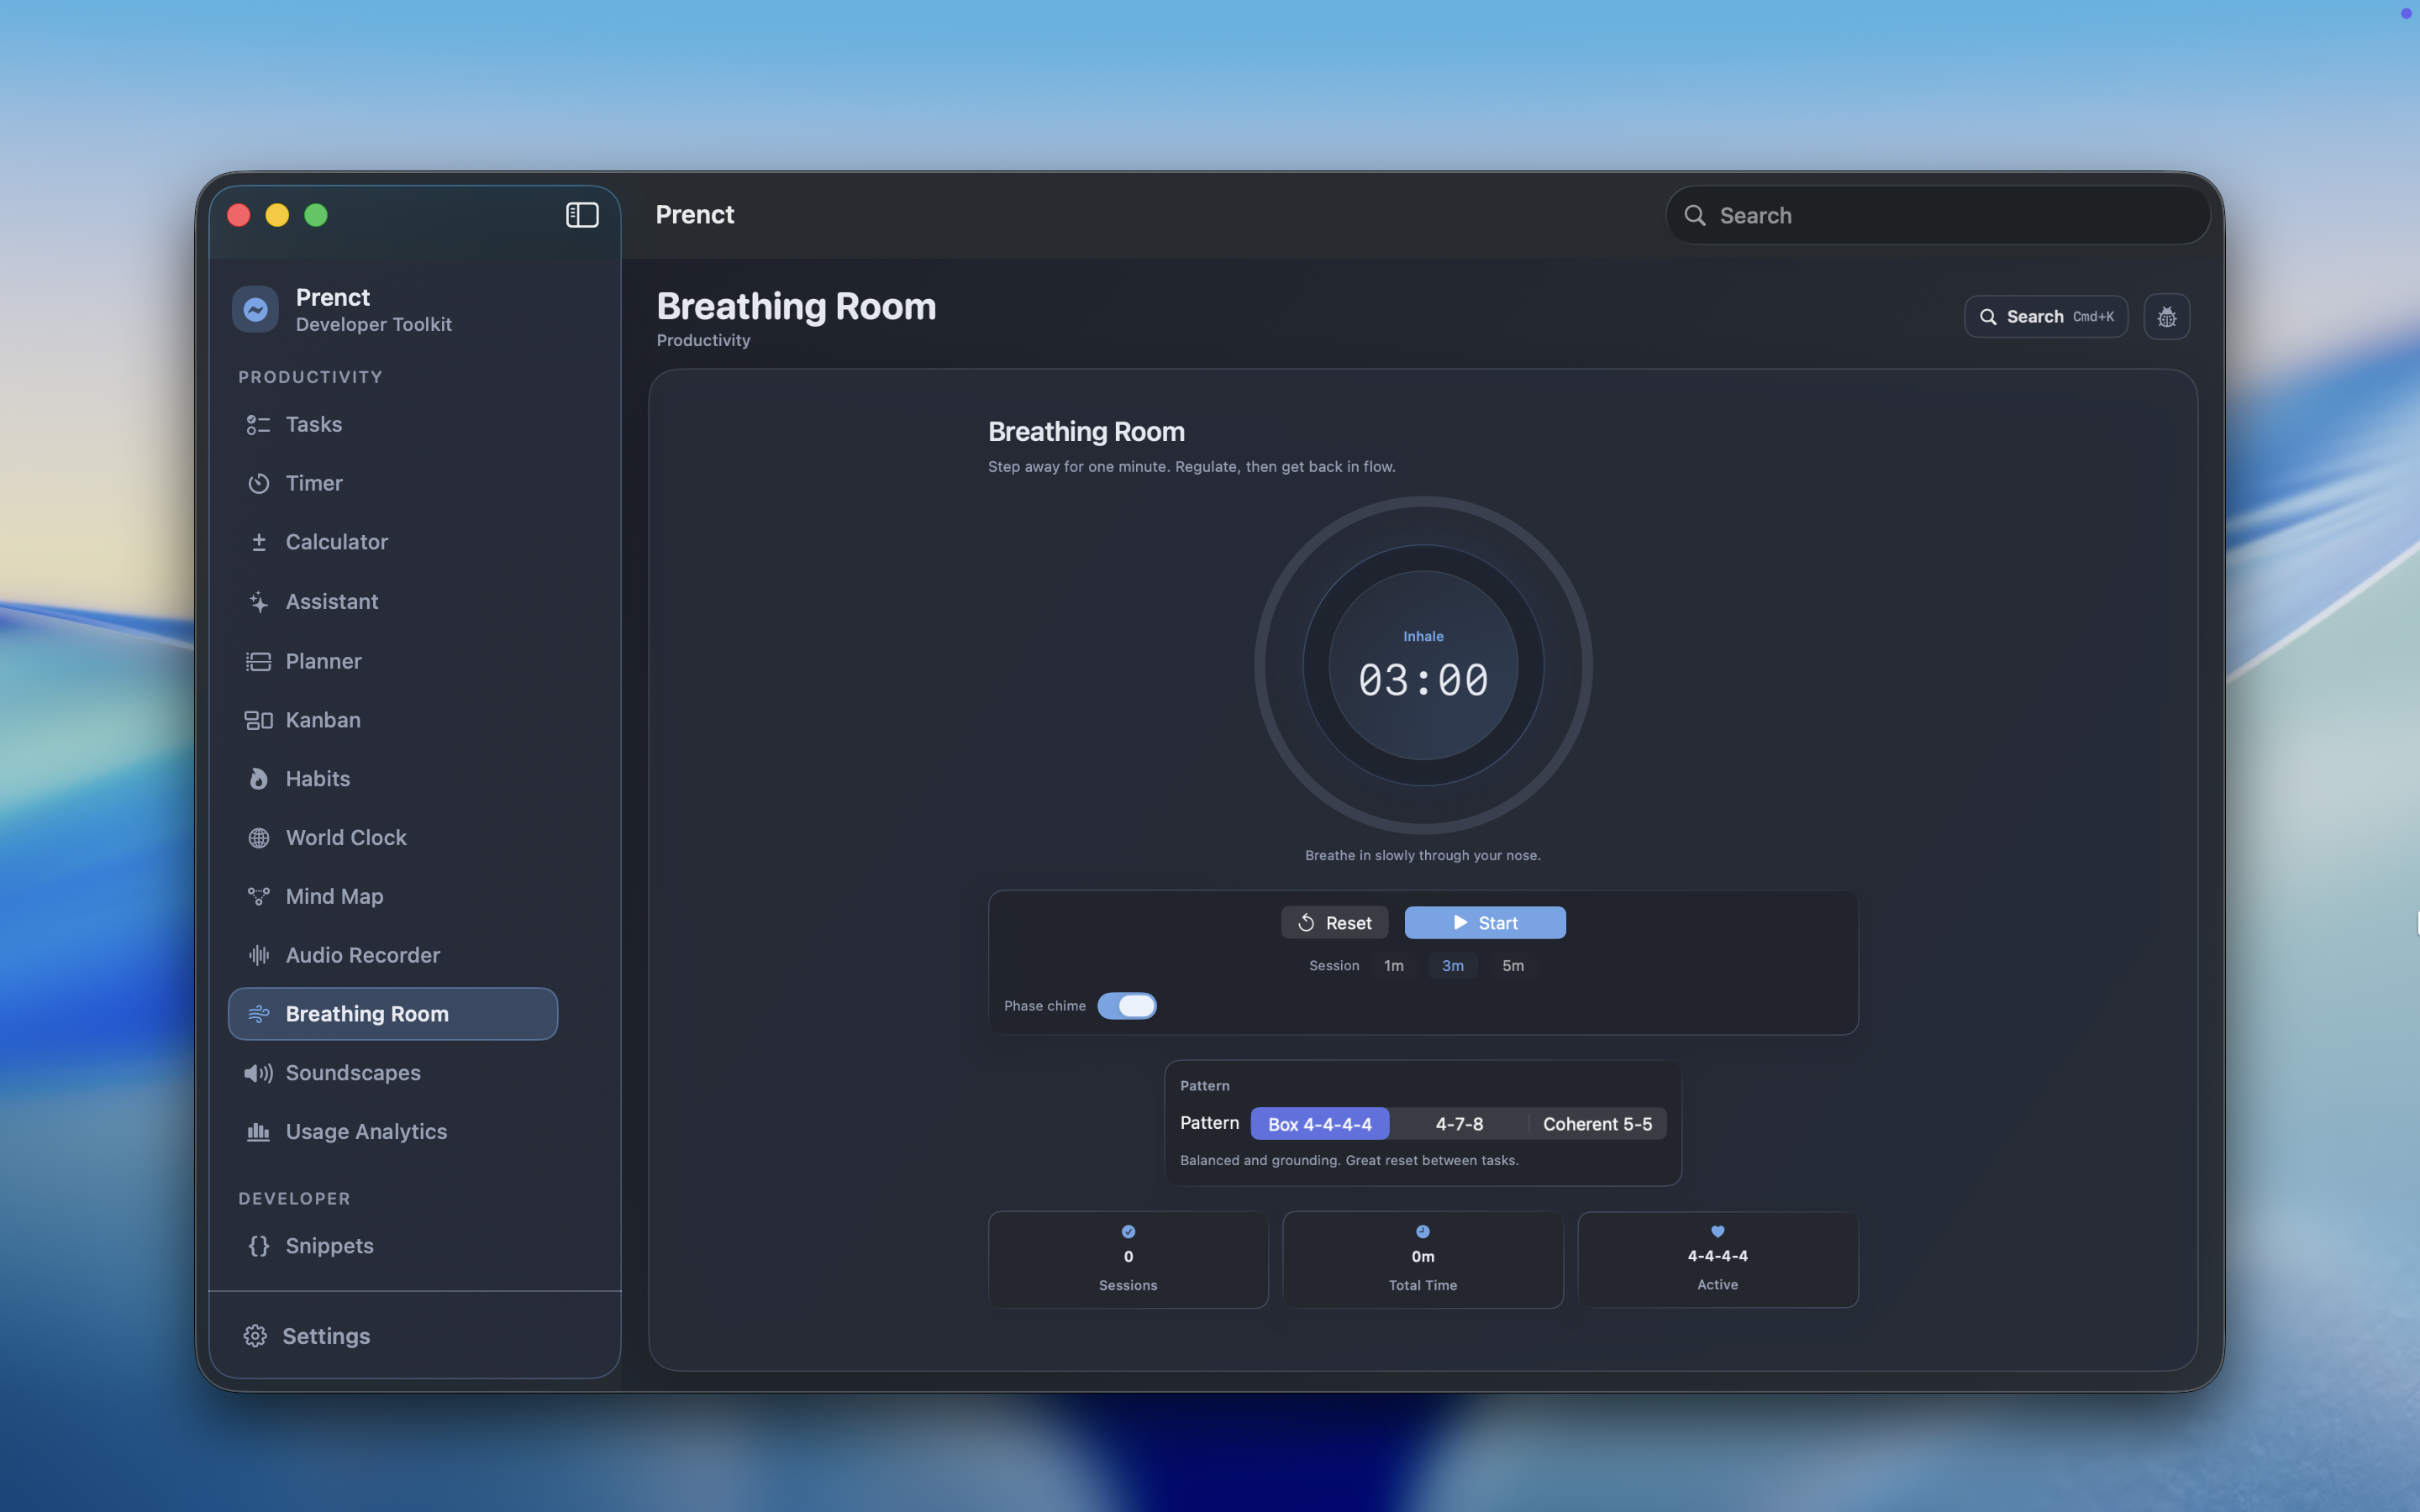The width and height of the screenshot is (2420, 1512).
Task: Click the Audio Recorder waveform icon
Action: tap(258, 955)
